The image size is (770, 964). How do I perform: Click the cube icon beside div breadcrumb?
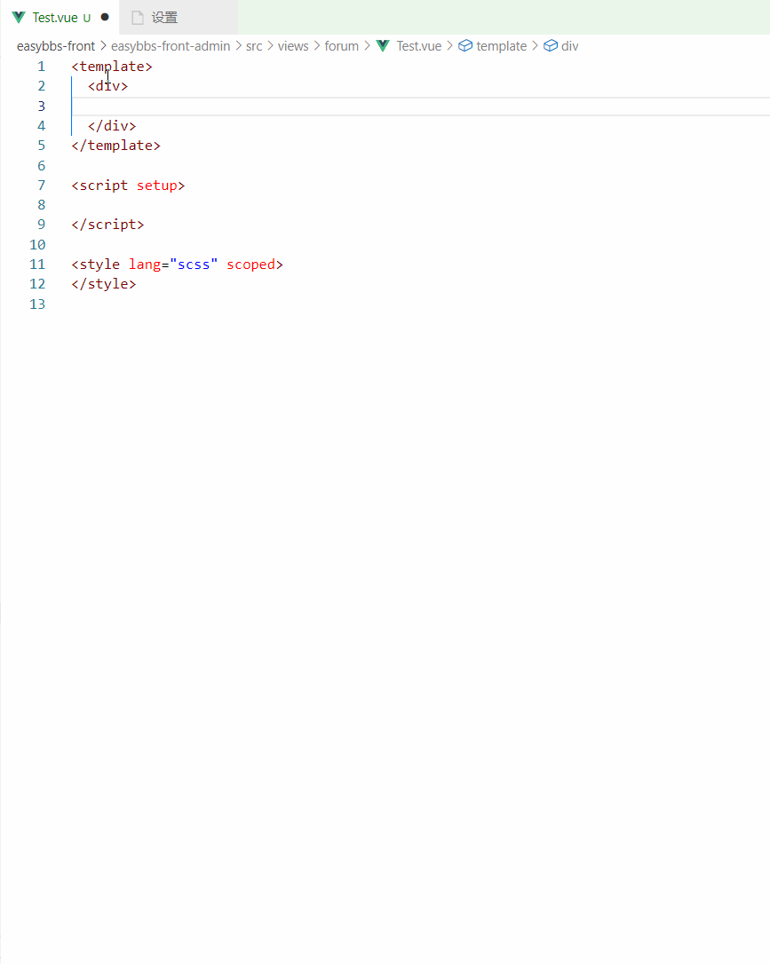click(551, 46)
